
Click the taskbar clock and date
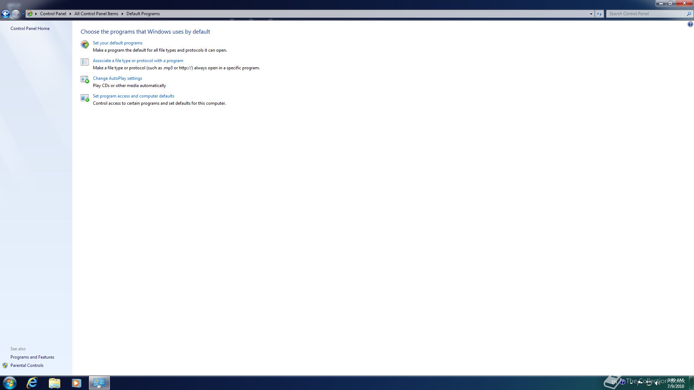676,383
